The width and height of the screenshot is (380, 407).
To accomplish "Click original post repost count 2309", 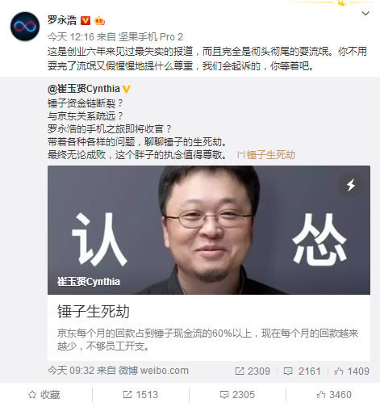I will coord(253,371).
